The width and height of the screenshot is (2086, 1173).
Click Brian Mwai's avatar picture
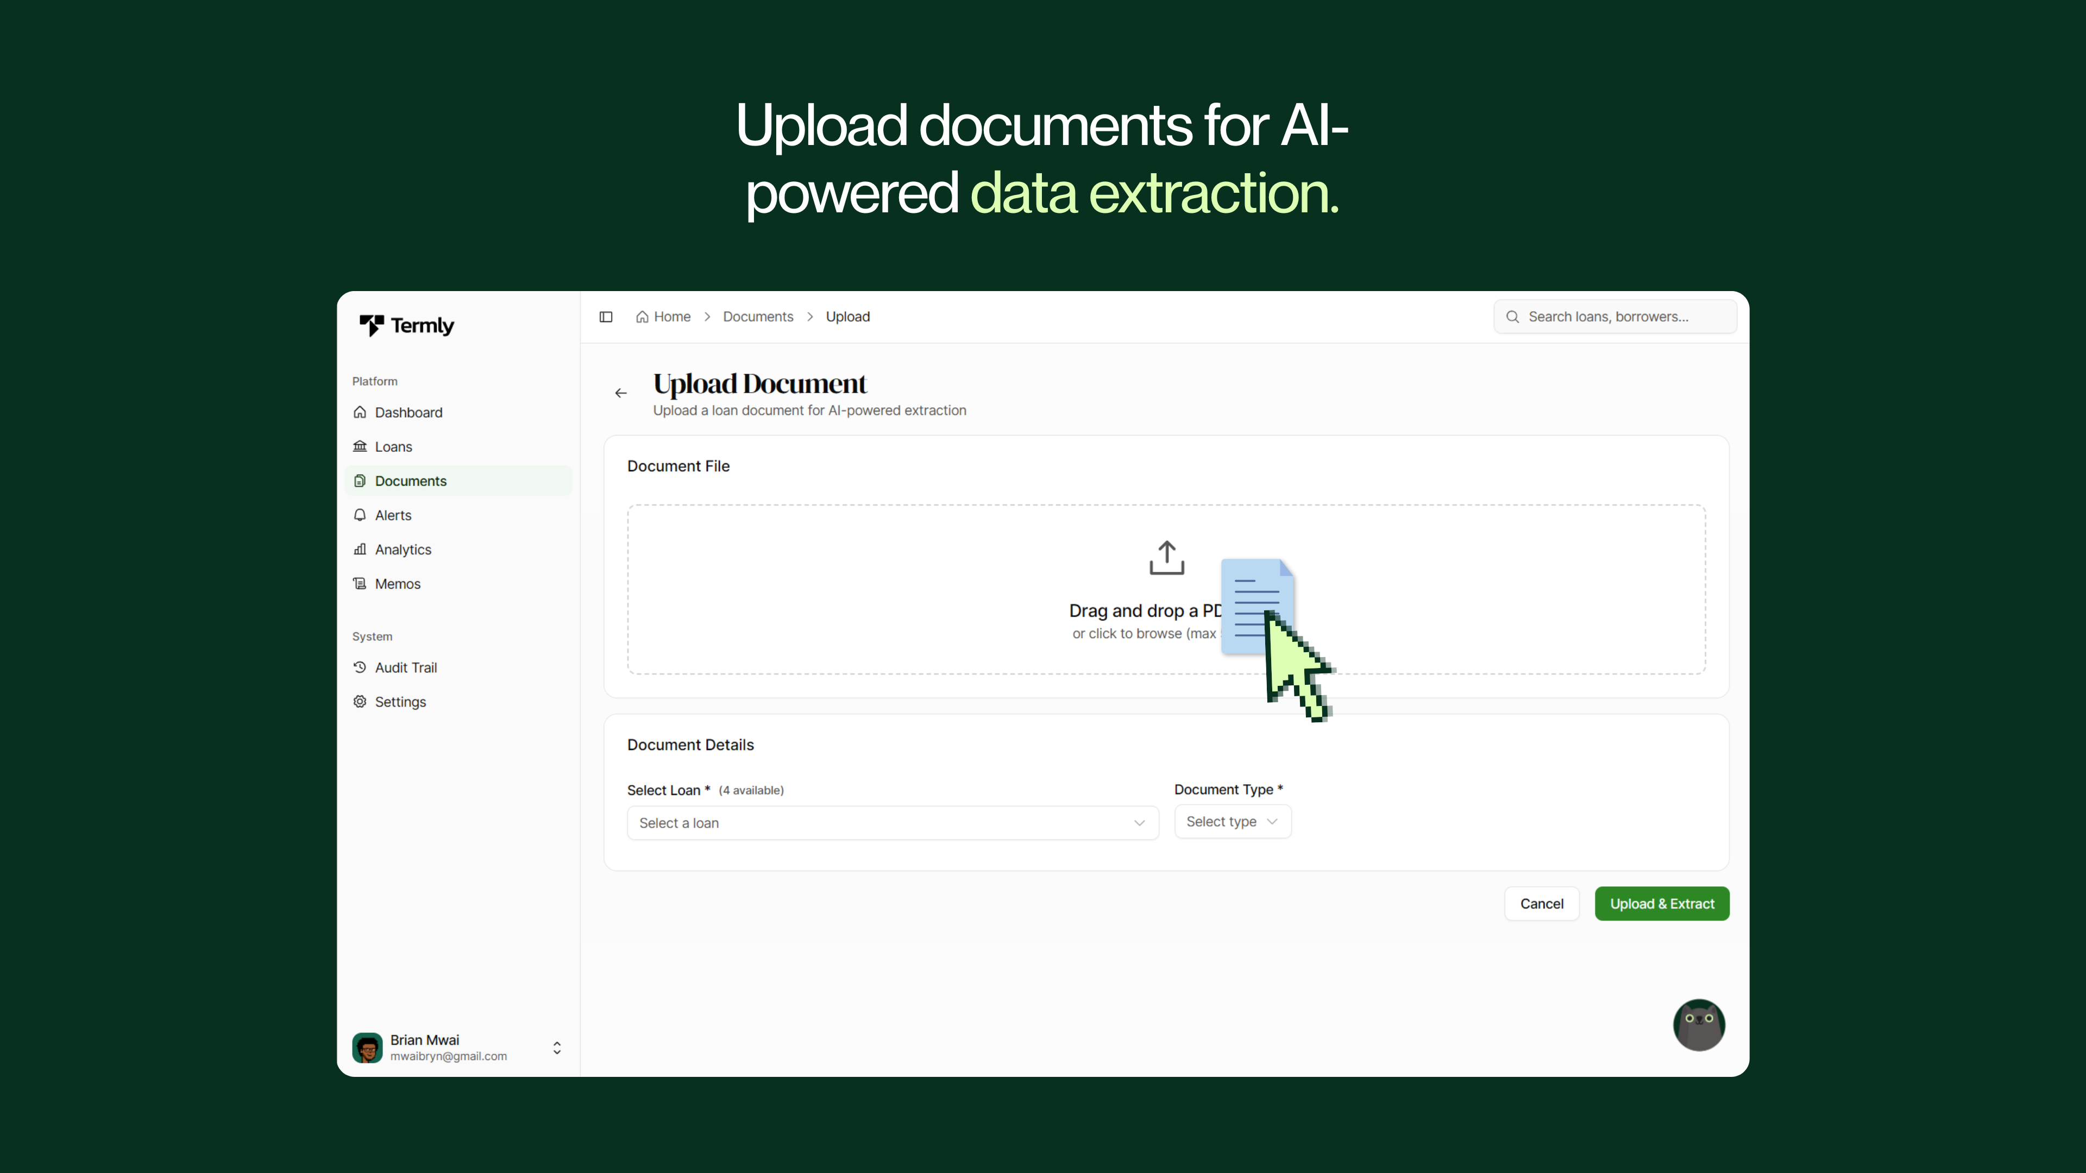(367, 1048)
